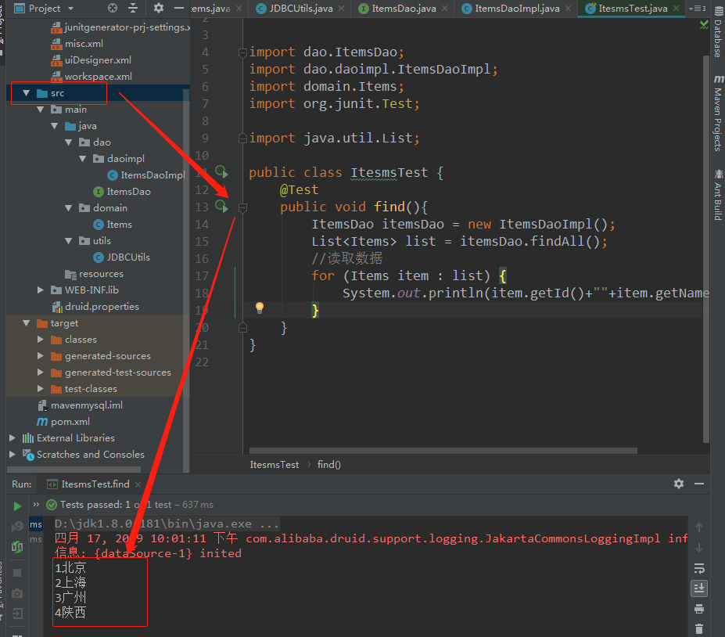
Task: Collapse the src folder
Action: [24, 92]
